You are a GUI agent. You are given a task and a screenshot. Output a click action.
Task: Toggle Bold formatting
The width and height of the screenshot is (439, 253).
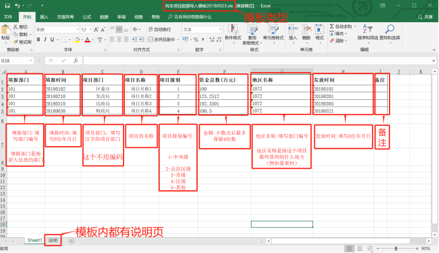[x=39, y=39]
